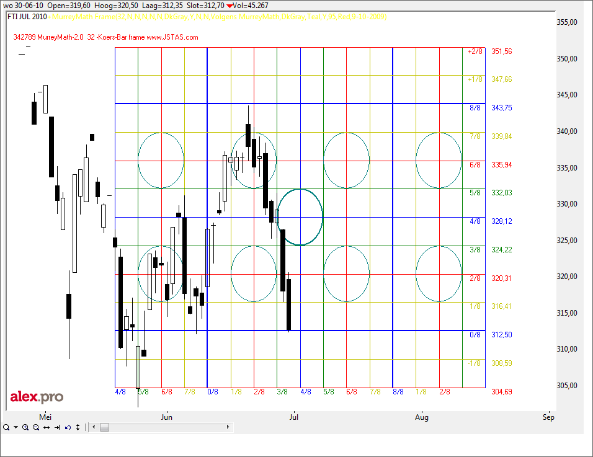The height and width of the screenshot is (457, 593).
Task: Click the 0/8 level label 312,50
Action: 501,335
